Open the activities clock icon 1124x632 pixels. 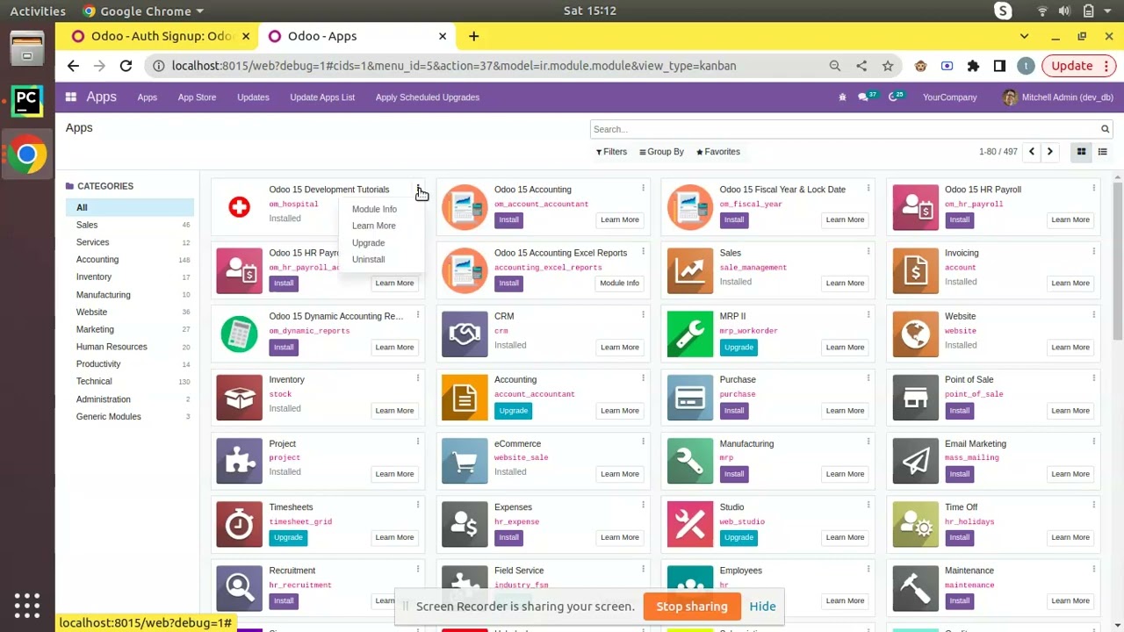(895, 97)
